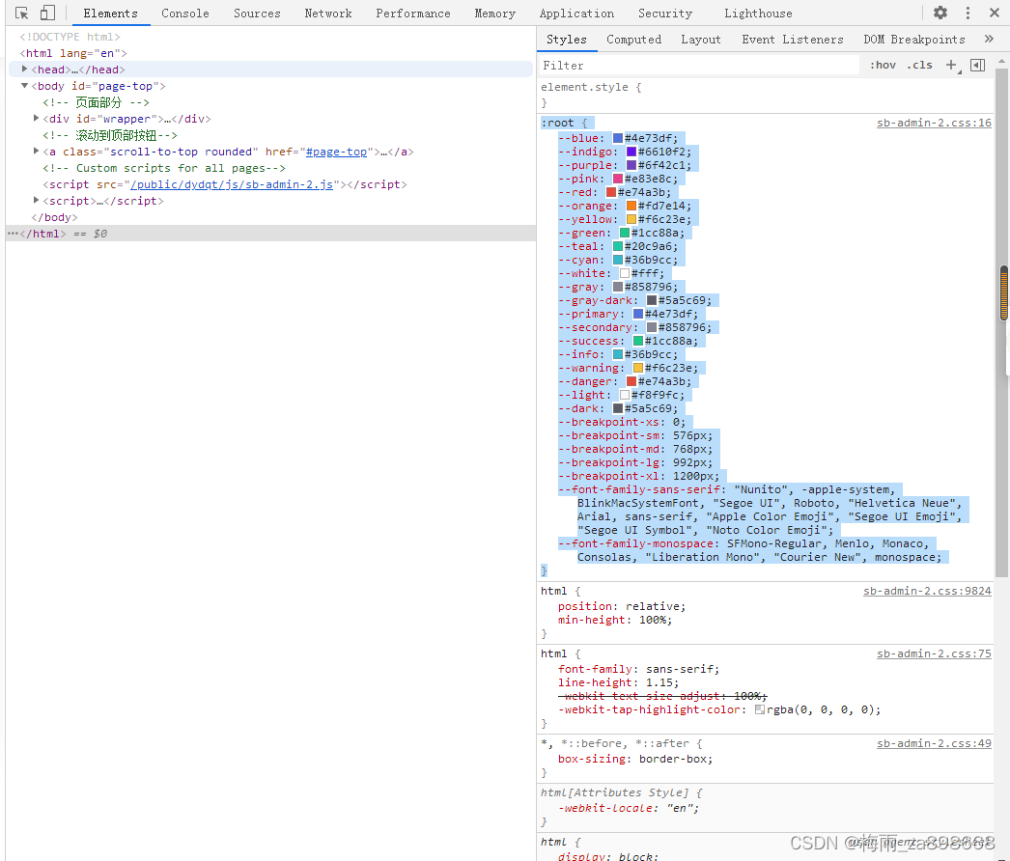Open source link sb-admin-2.css:49

coord(934,743)
